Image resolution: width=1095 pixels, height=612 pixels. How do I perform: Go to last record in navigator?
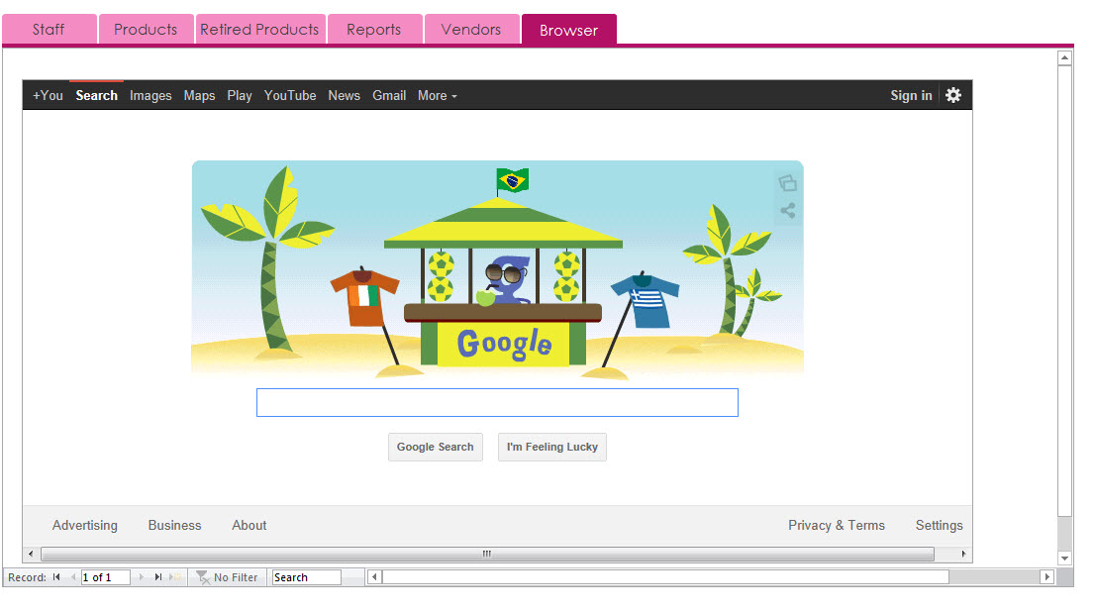click(x=157, y=577)
